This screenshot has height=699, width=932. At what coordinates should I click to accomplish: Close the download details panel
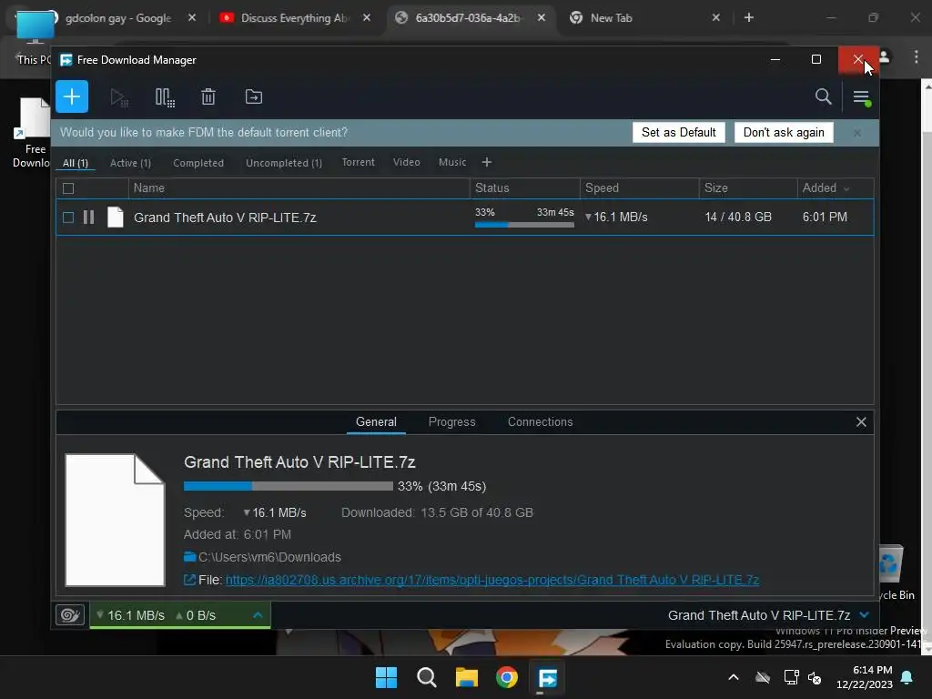[x=861, y=422]
